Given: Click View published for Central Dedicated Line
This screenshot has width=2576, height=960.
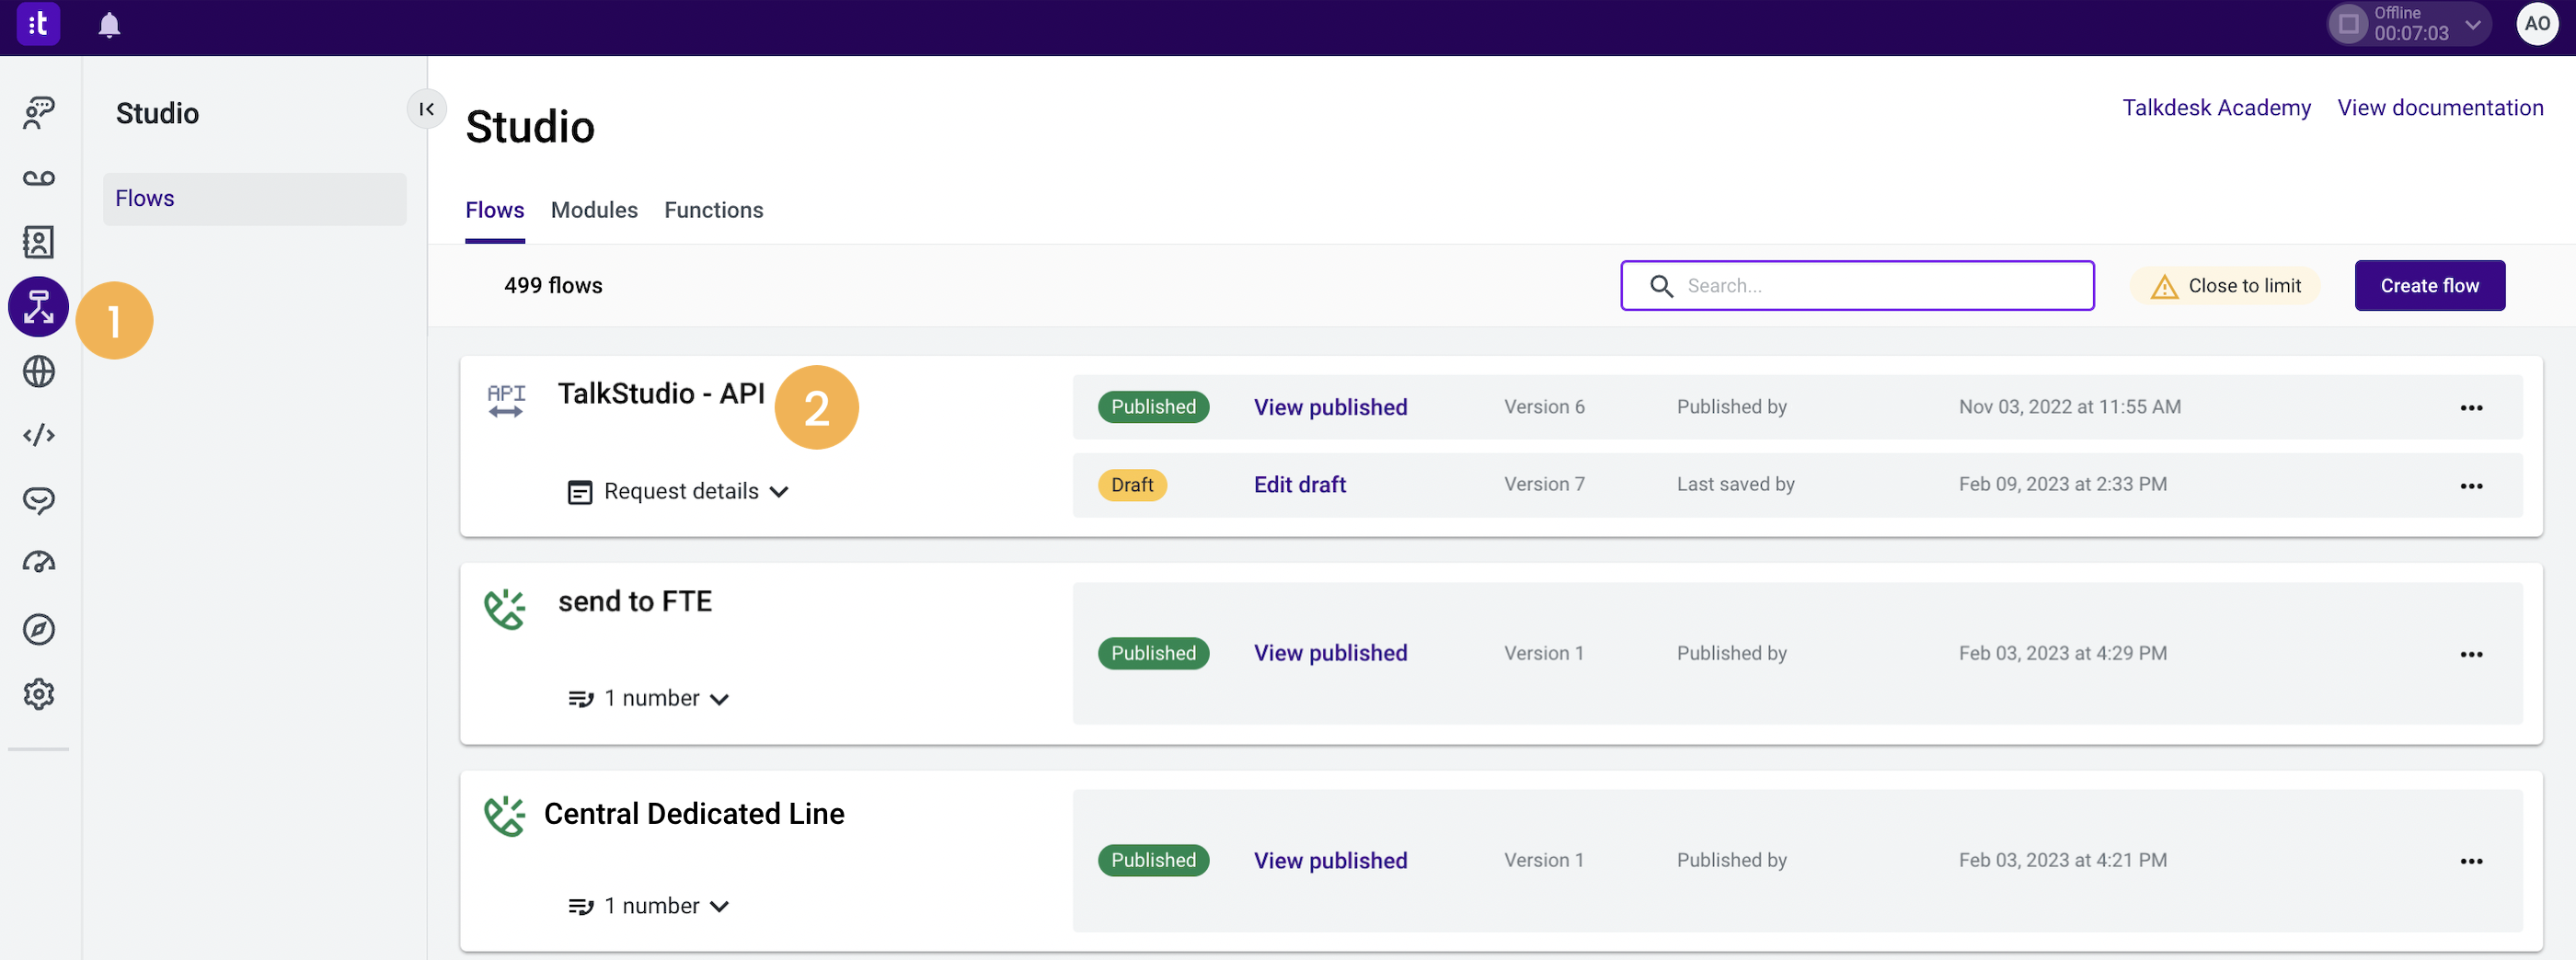Looking at the screenshot, I should coord(1330,861).
